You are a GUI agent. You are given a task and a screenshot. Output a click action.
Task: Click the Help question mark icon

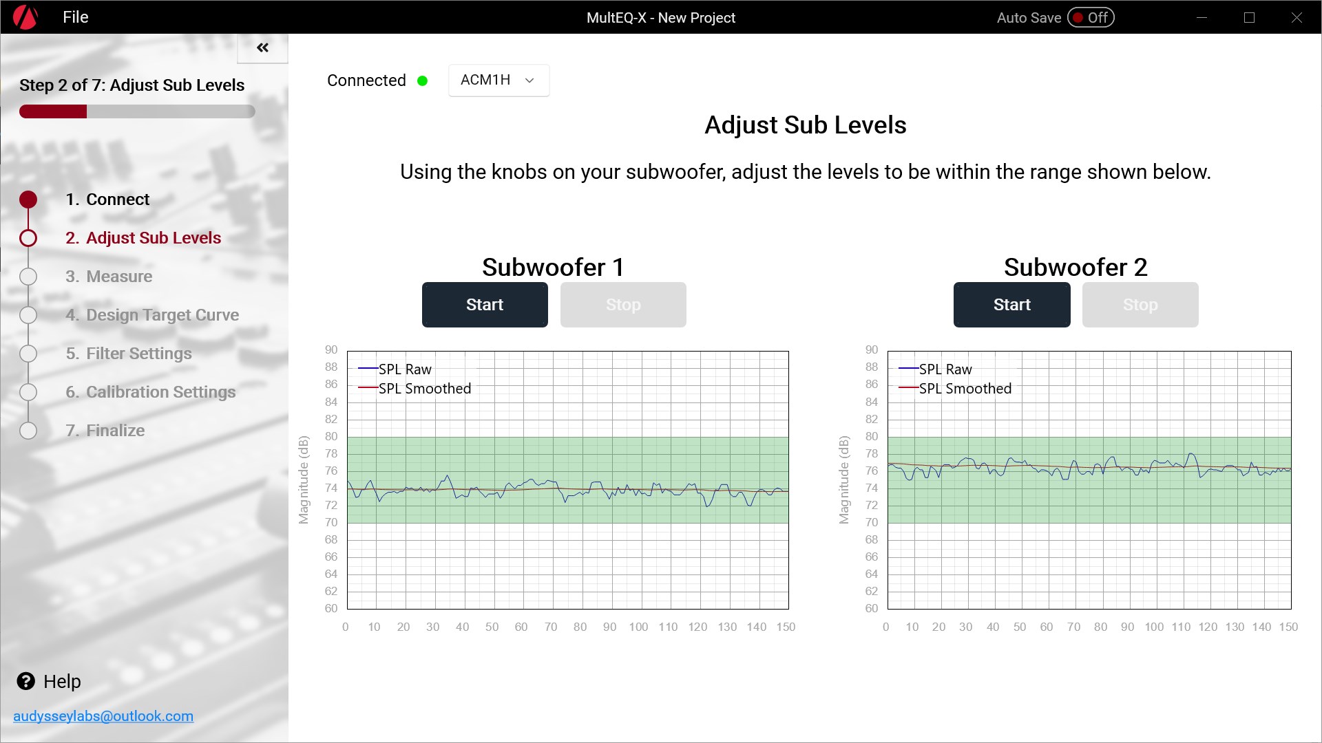(x=26, y=681)
